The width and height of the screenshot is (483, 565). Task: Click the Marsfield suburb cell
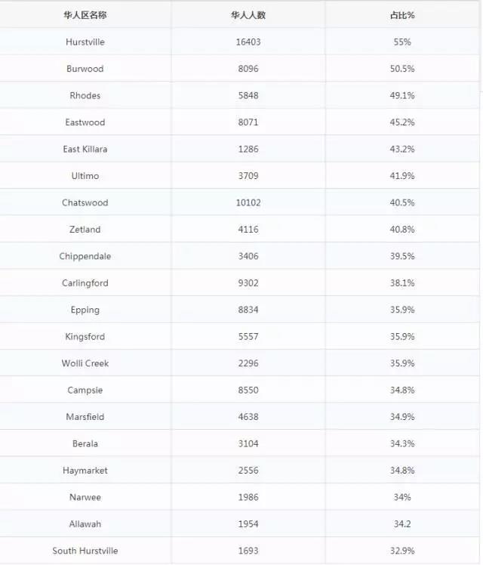[x=85, y=416]
